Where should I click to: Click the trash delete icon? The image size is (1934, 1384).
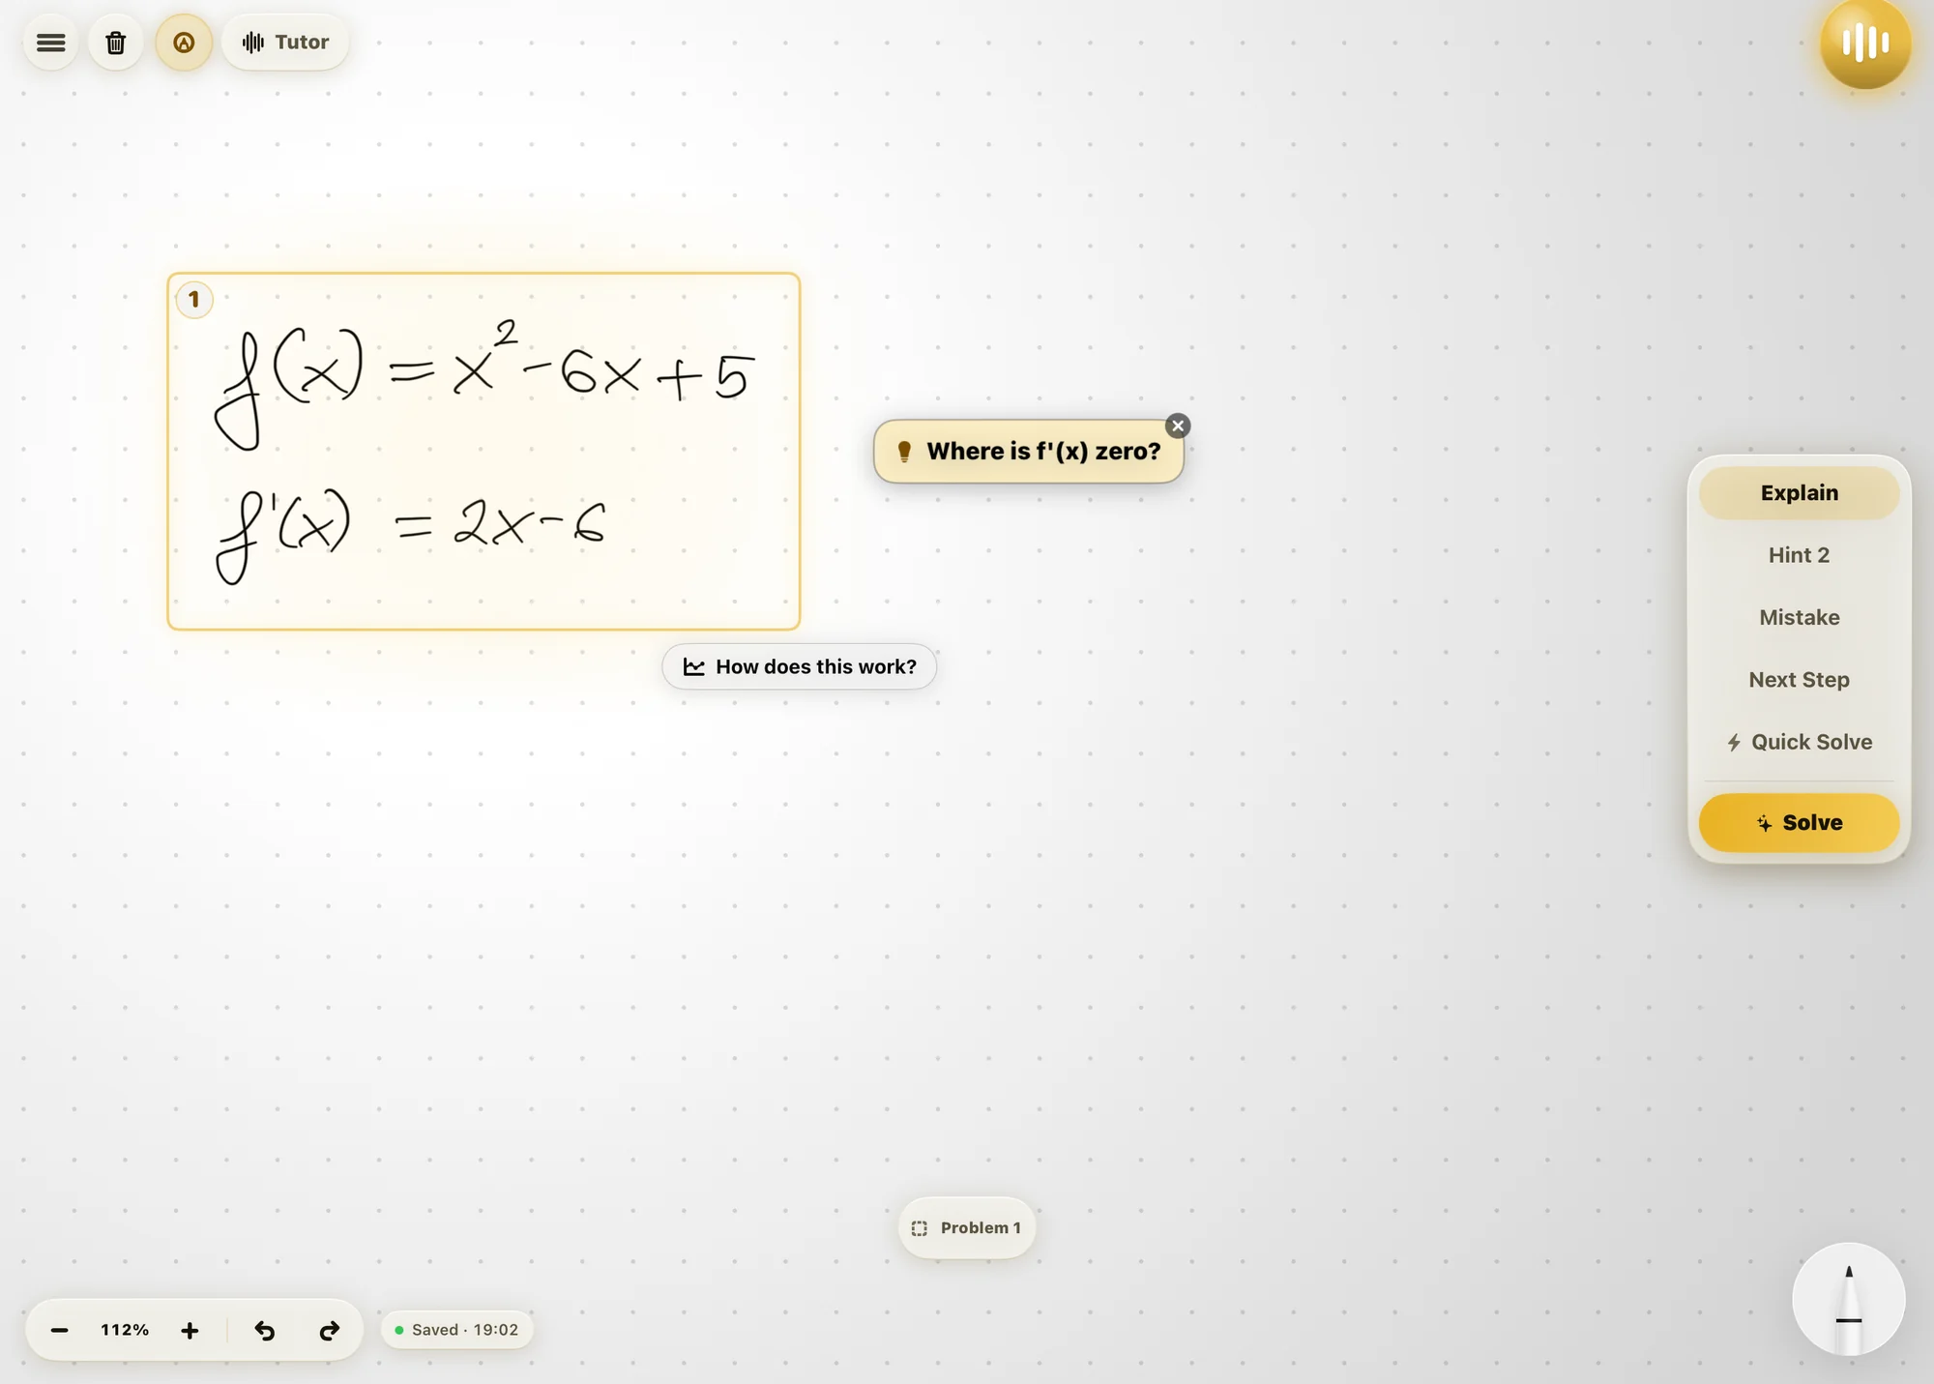coord(116,43)
